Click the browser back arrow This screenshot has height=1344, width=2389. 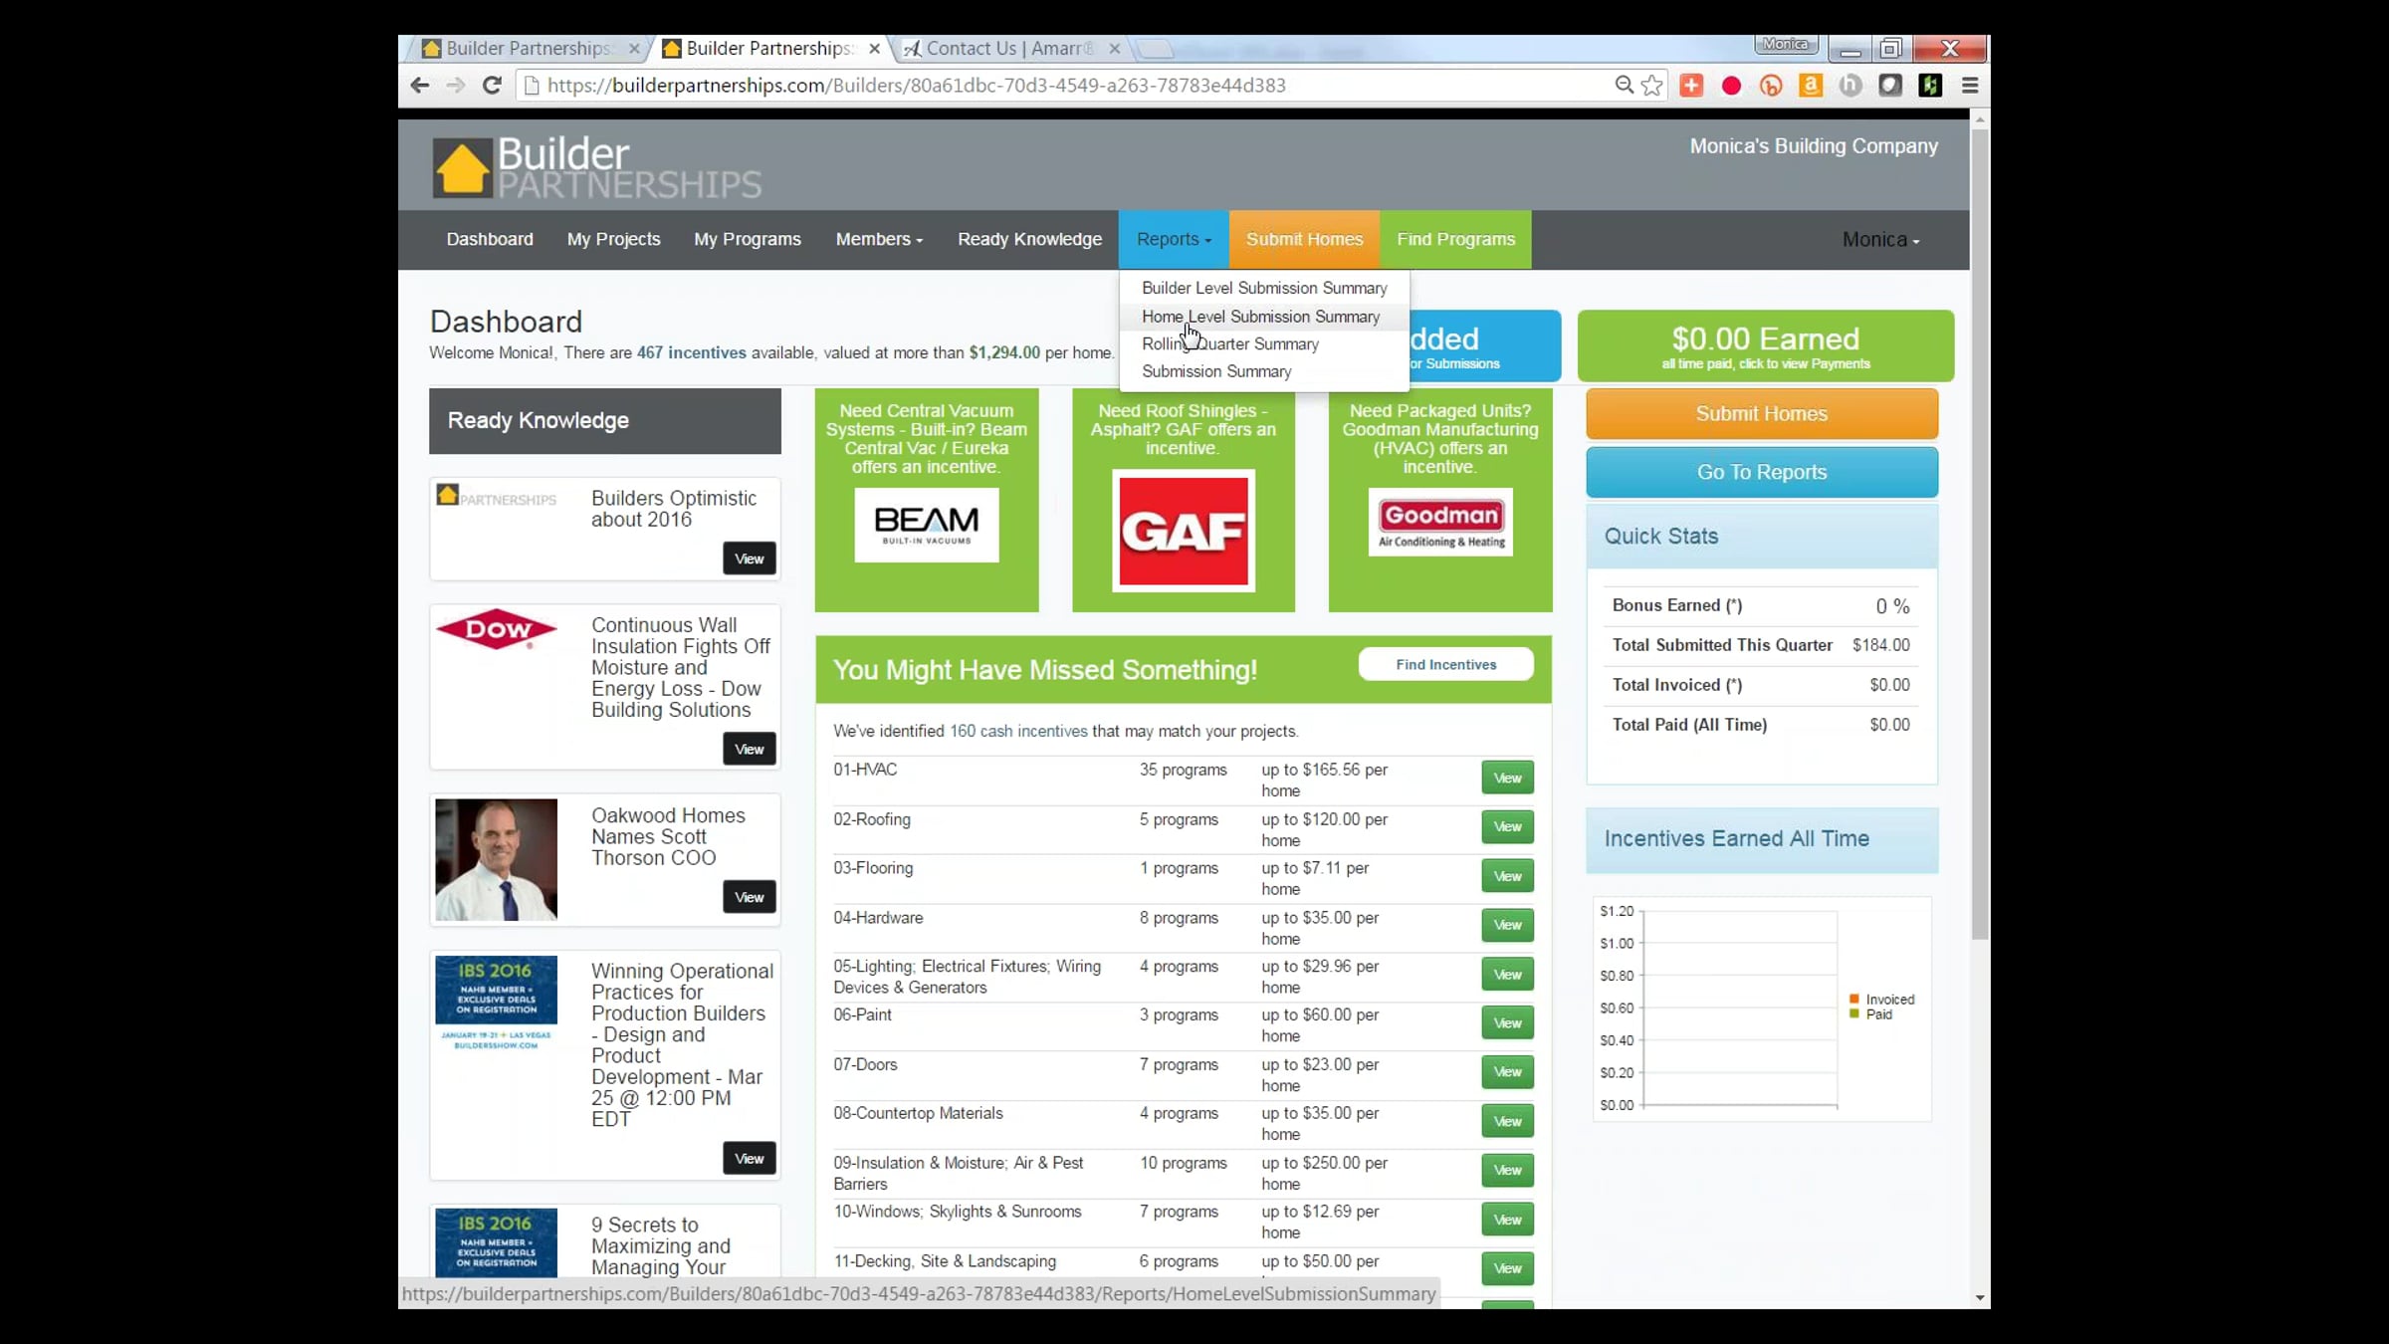(420, 86)
